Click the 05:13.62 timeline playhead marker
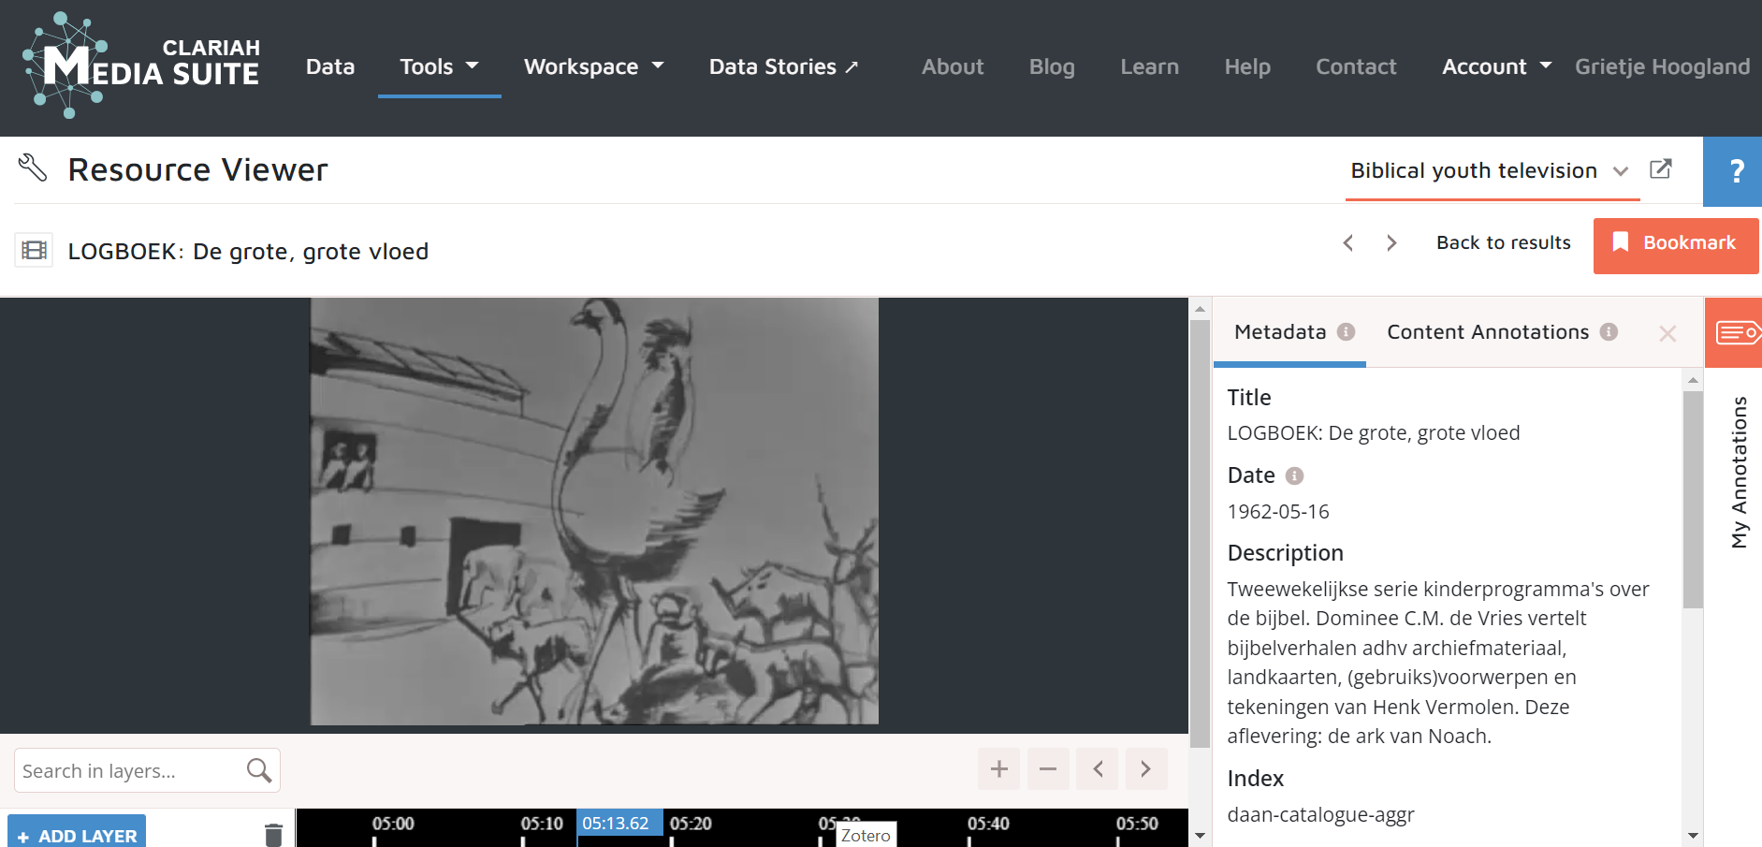This screenshot has height=847, width=1762. [617, 824]
